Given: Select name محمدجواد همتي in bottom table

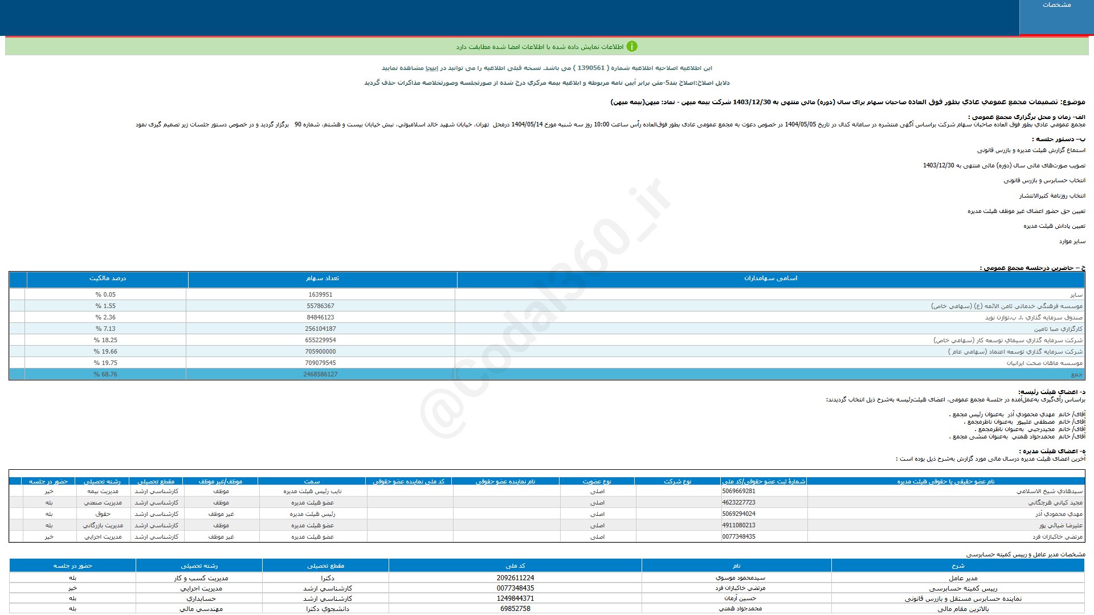Looking at the screenshot, I should click(x=740, y=609).
